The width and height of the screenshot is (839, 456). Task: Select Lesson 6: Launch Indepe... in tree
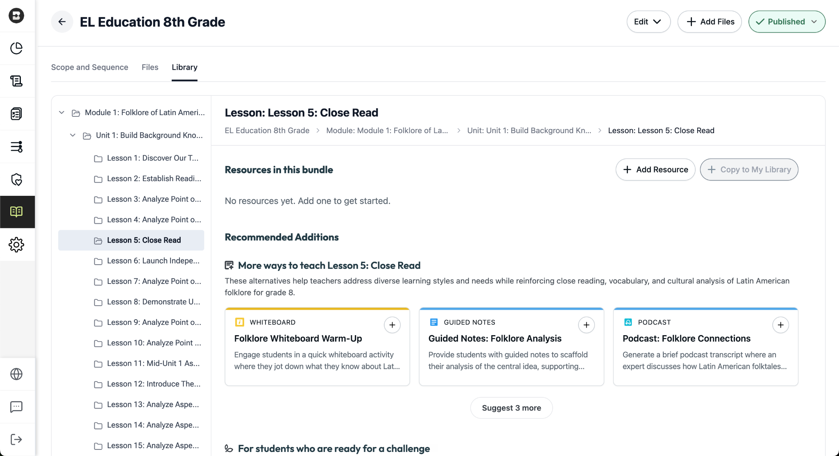(131, 261)
